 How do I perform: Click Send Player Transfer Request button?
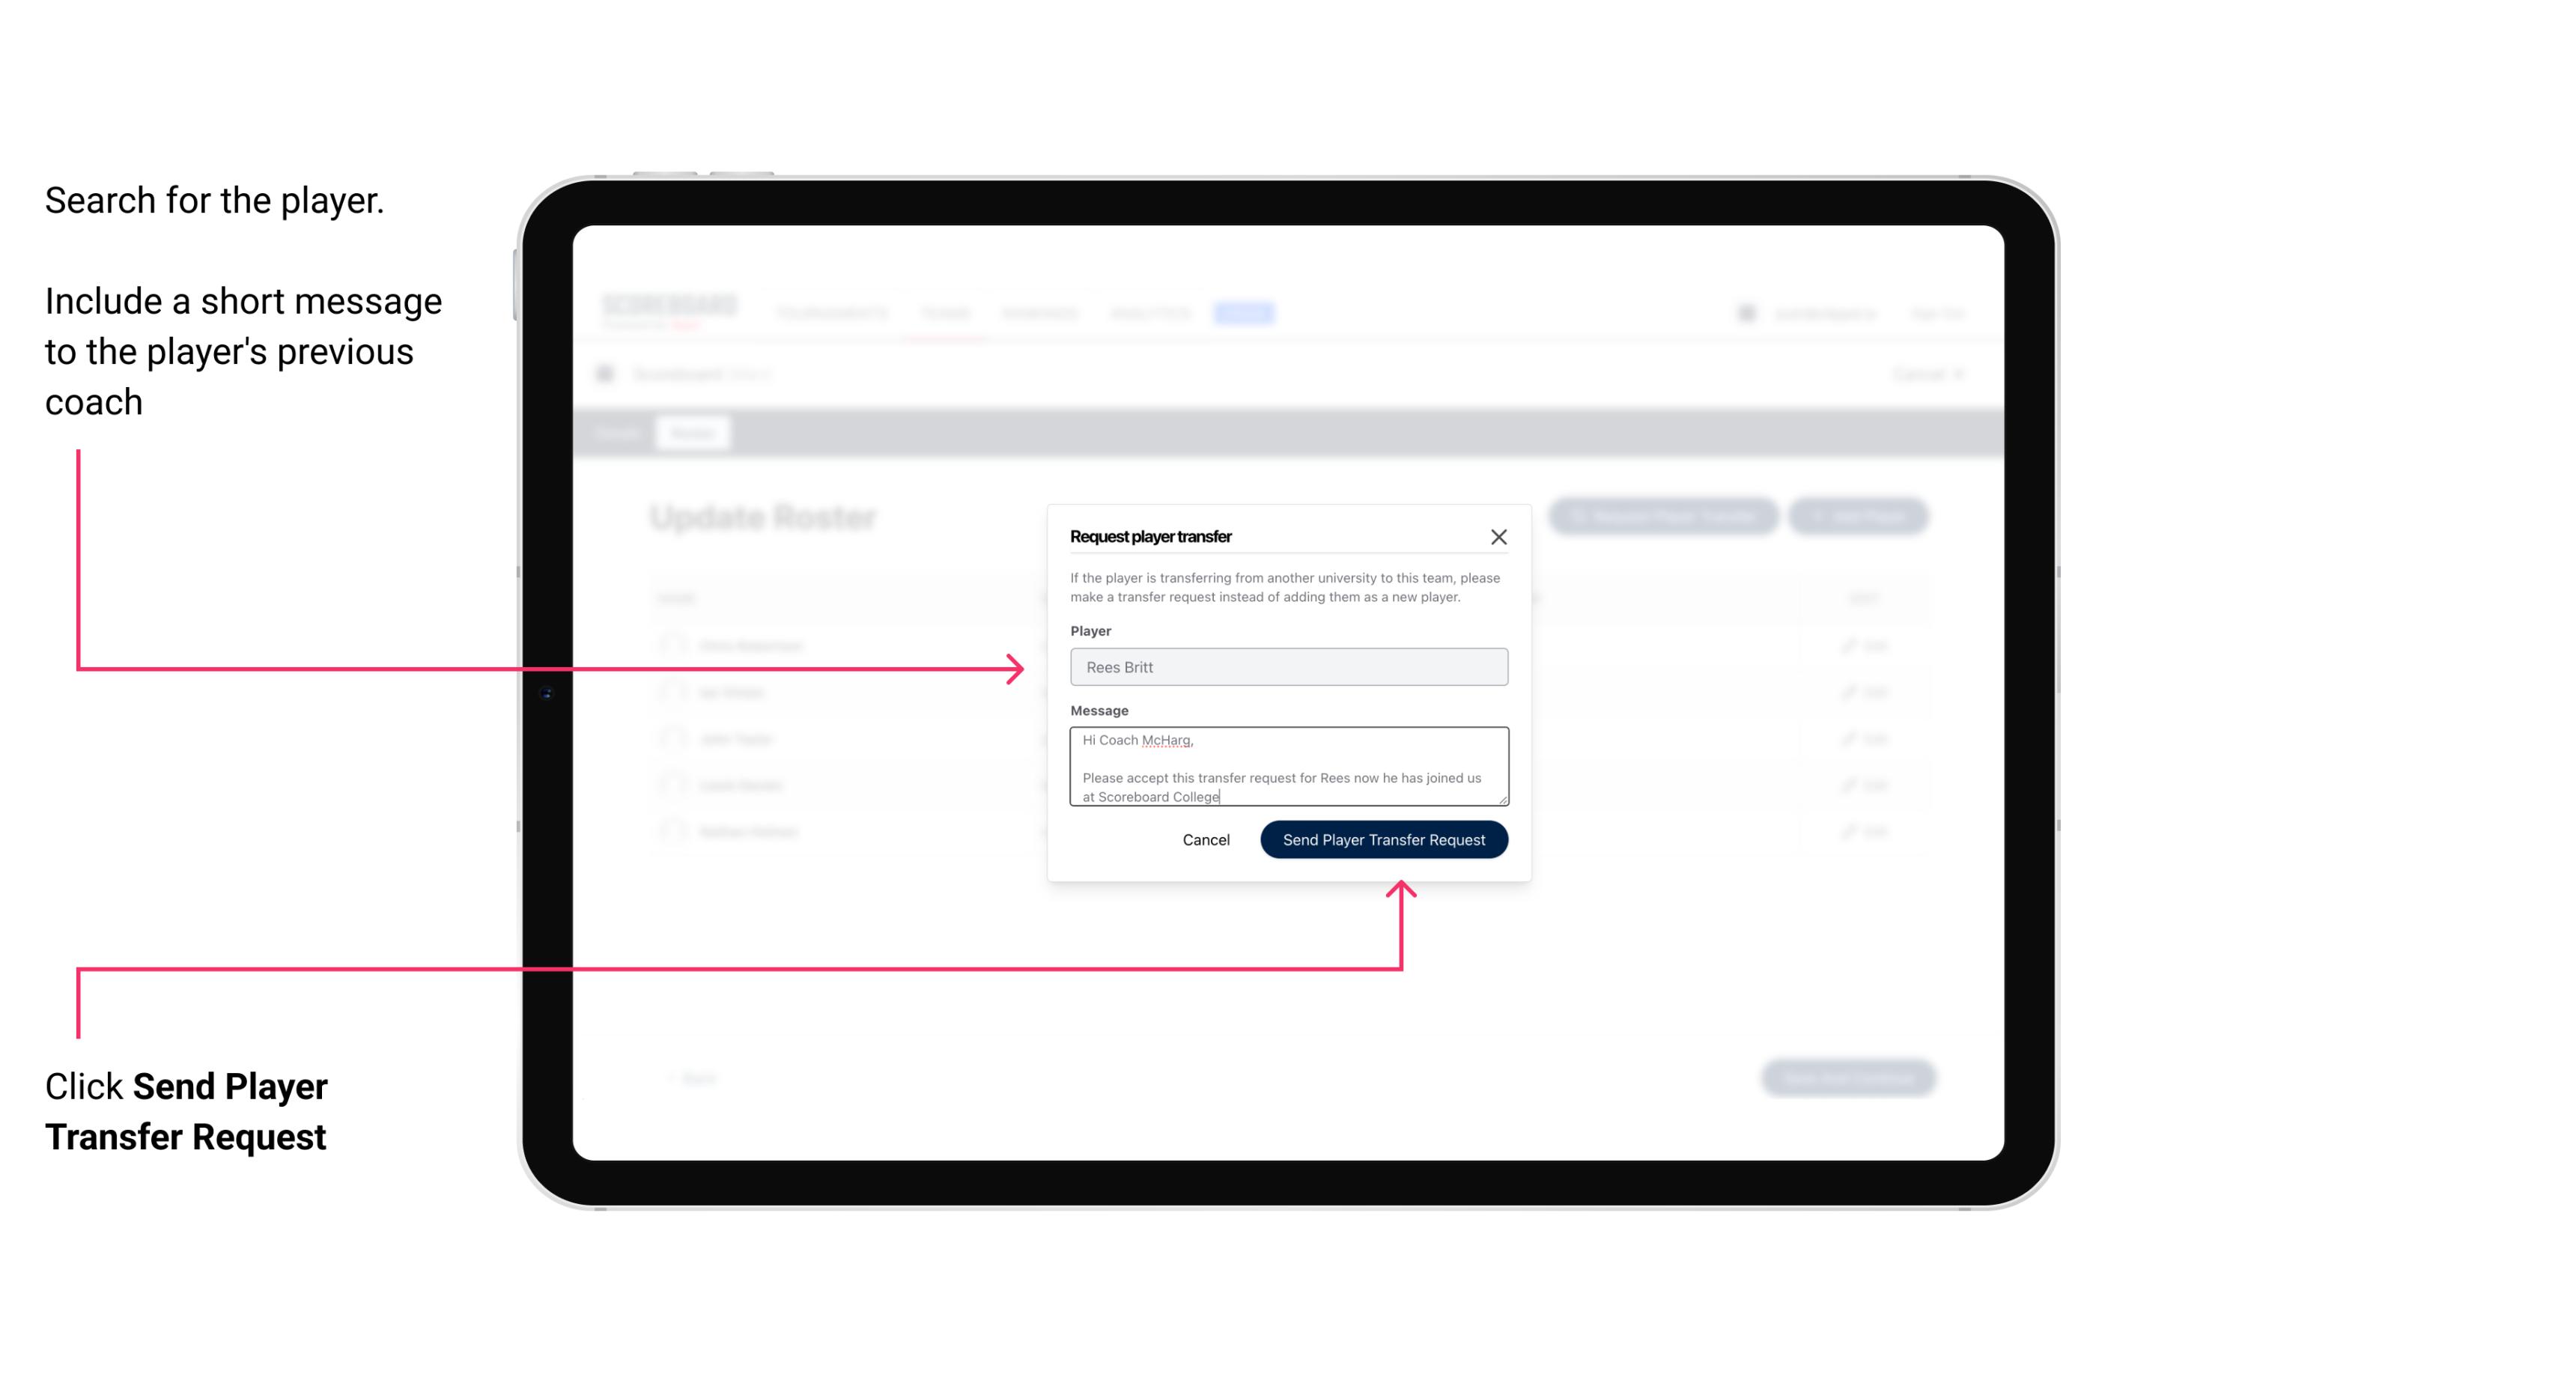tap(1383, 838)
